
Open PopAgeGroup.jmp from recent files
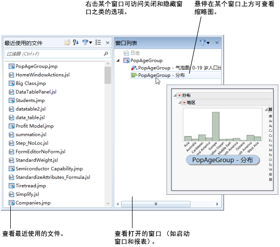pyautogui.click(x=37, y=66)
